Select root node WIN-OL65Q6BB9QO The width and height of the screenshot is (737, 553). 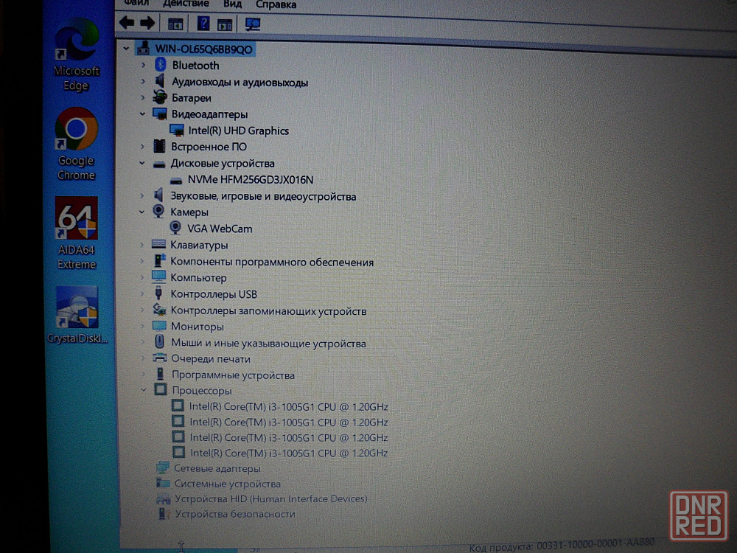tap(203, 49)
